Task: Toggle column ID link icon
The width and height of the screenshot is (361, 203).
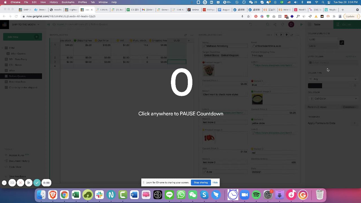Action: [x=342, y=43]
